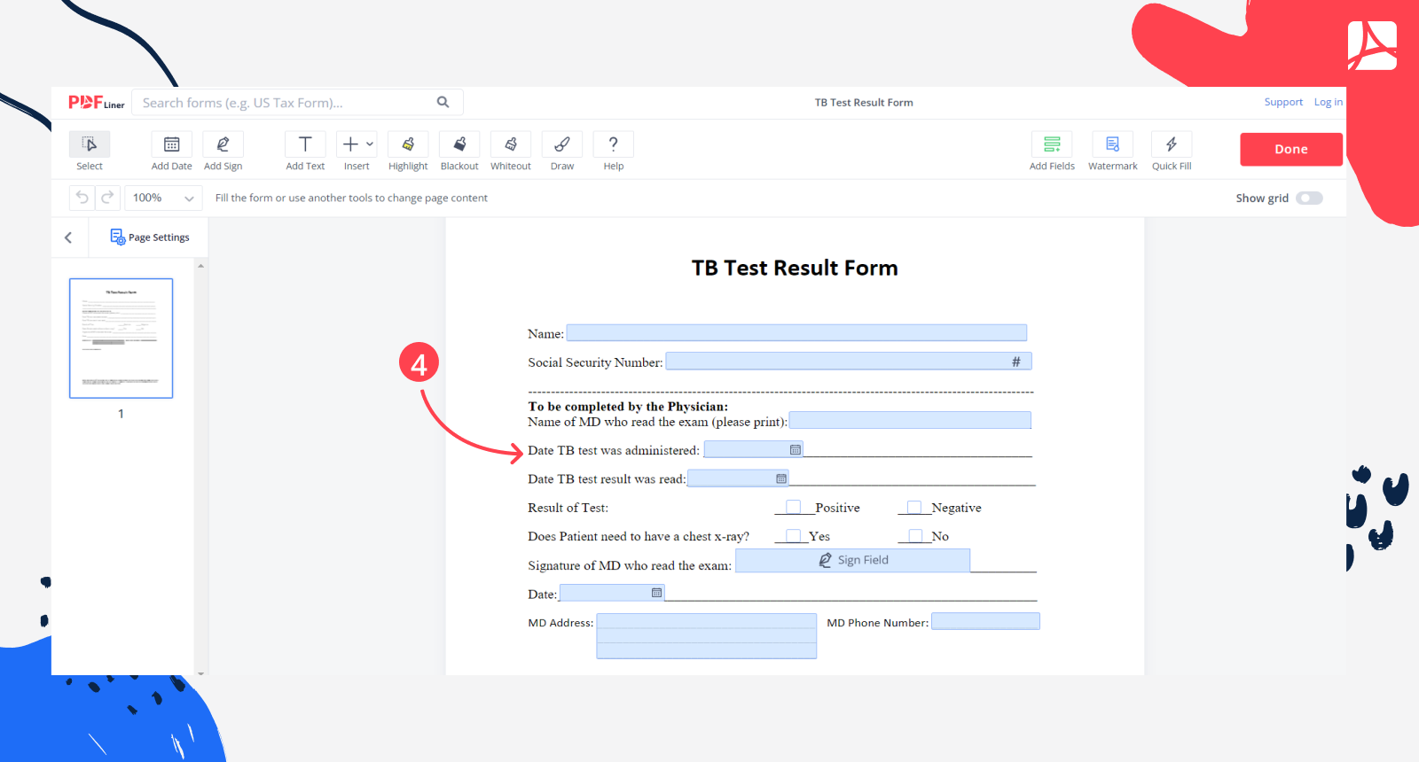Open the Add Date tool

tap(172, 144)
